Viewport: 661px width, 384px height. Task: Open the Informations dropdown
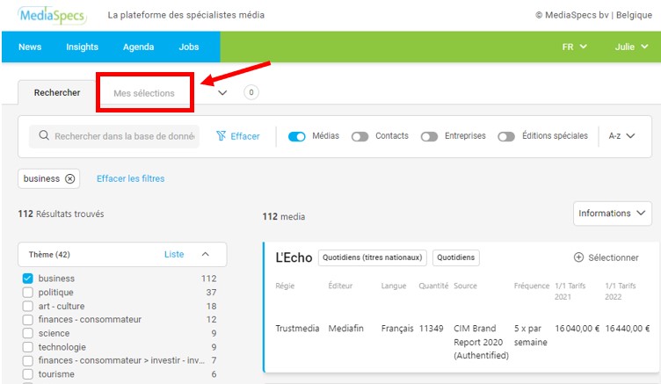point(613,214)
